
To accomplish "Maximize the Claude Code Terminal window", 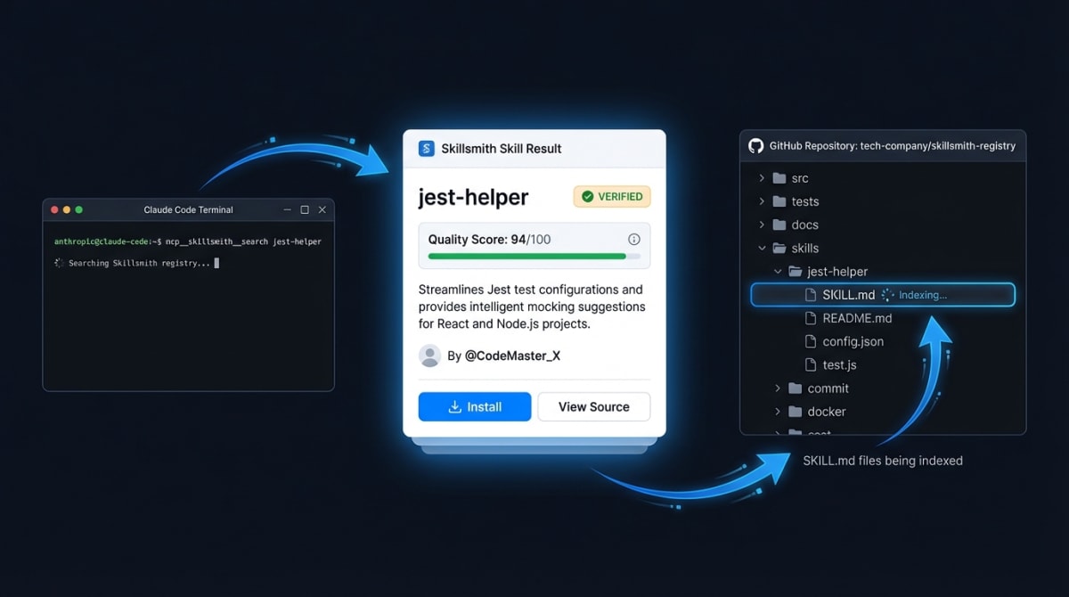I will pos(305,209).
